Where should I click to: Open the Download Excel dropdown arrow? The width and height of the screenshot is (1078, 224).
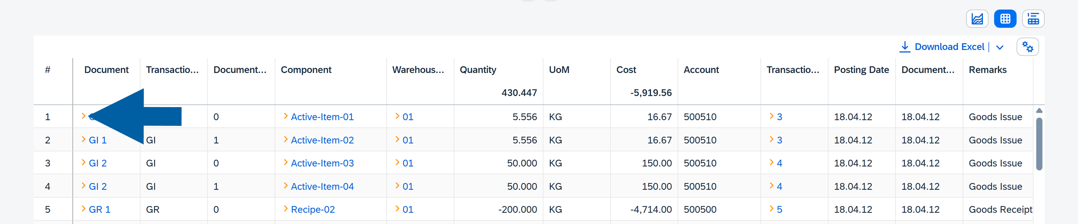pyautogui.click(x=1000, y=47)
